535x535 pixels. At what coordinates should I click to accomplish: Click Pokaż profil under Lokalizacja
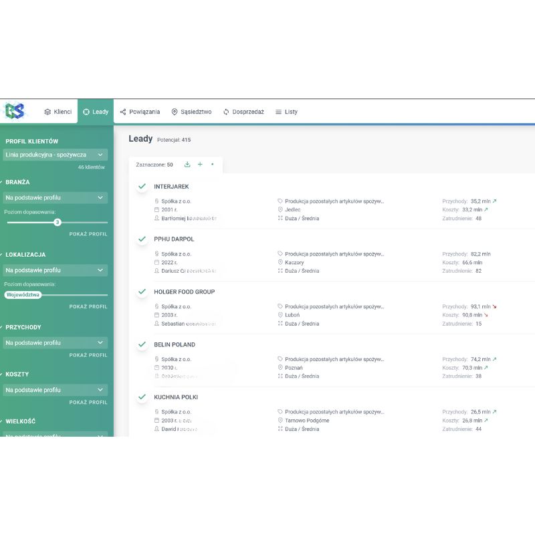click(x=88, y=306)
